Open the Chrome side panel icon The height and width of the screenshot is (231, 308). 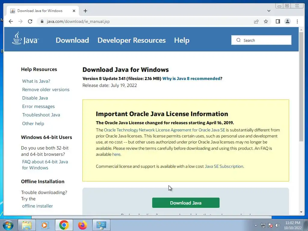(x=278, y=21)
